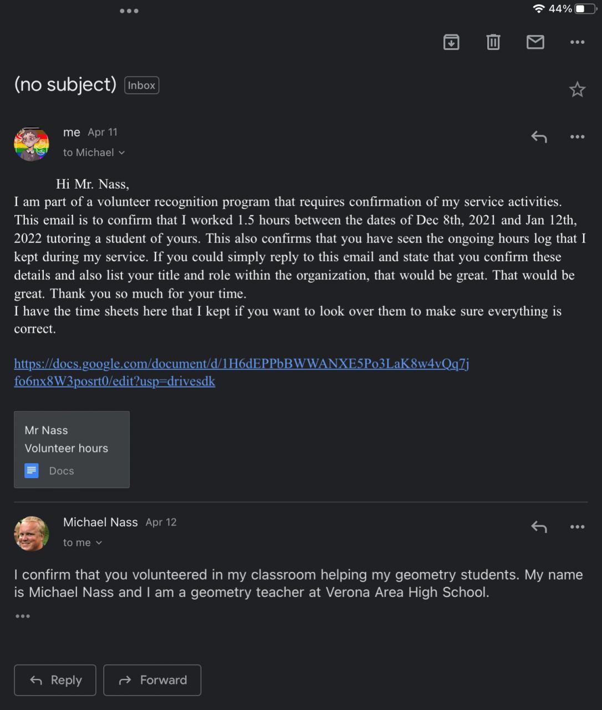Viewport: 602px width, 710px height.
Task: Expand recipient details "to me"
Action: tap(83, 542)
